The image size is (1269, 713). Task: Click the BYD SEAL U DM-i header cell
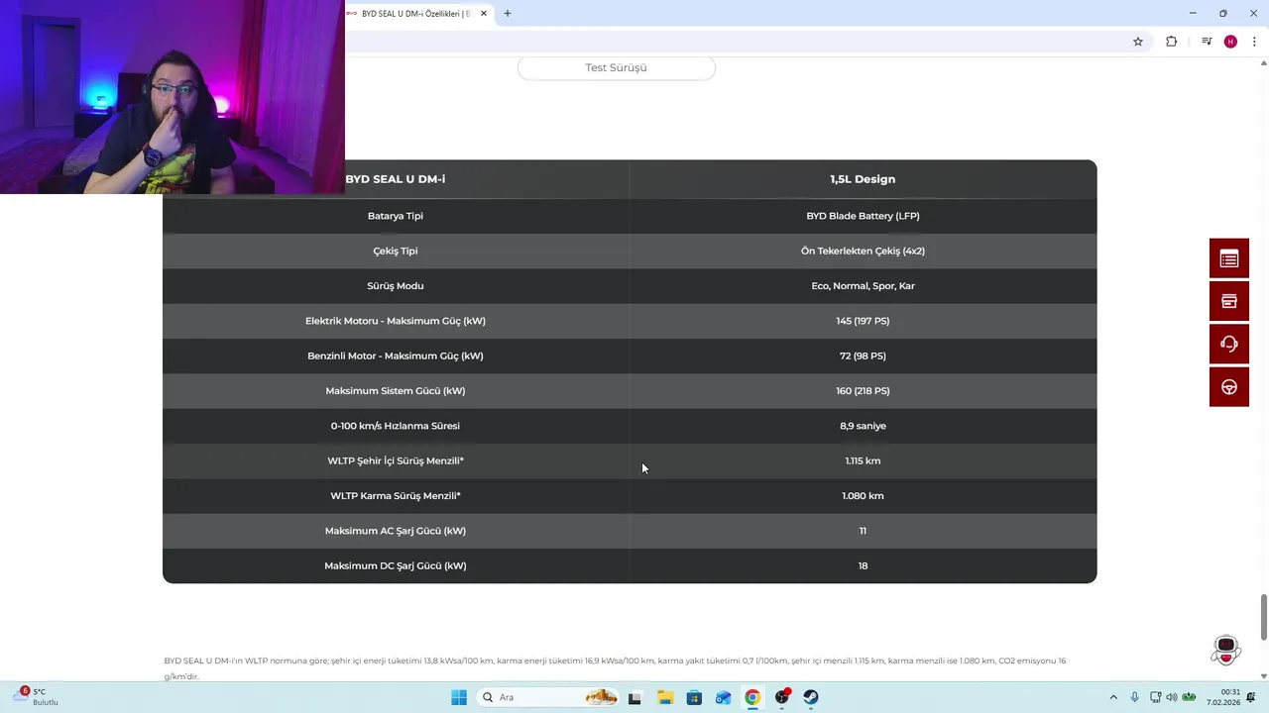396,179
